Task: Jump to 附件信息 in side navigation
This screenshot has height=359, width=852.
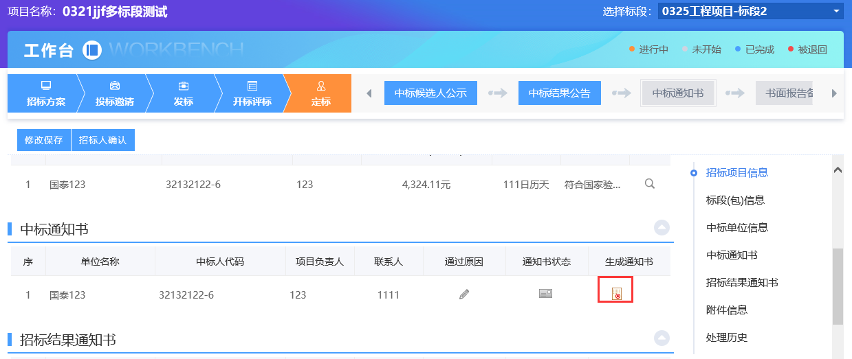Action: (x=726, y=310)
